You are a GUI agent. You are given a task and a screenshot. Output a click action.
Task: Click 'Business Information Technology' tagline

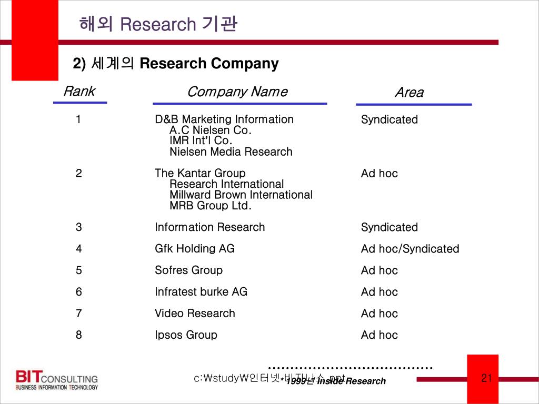click(57, 387)
